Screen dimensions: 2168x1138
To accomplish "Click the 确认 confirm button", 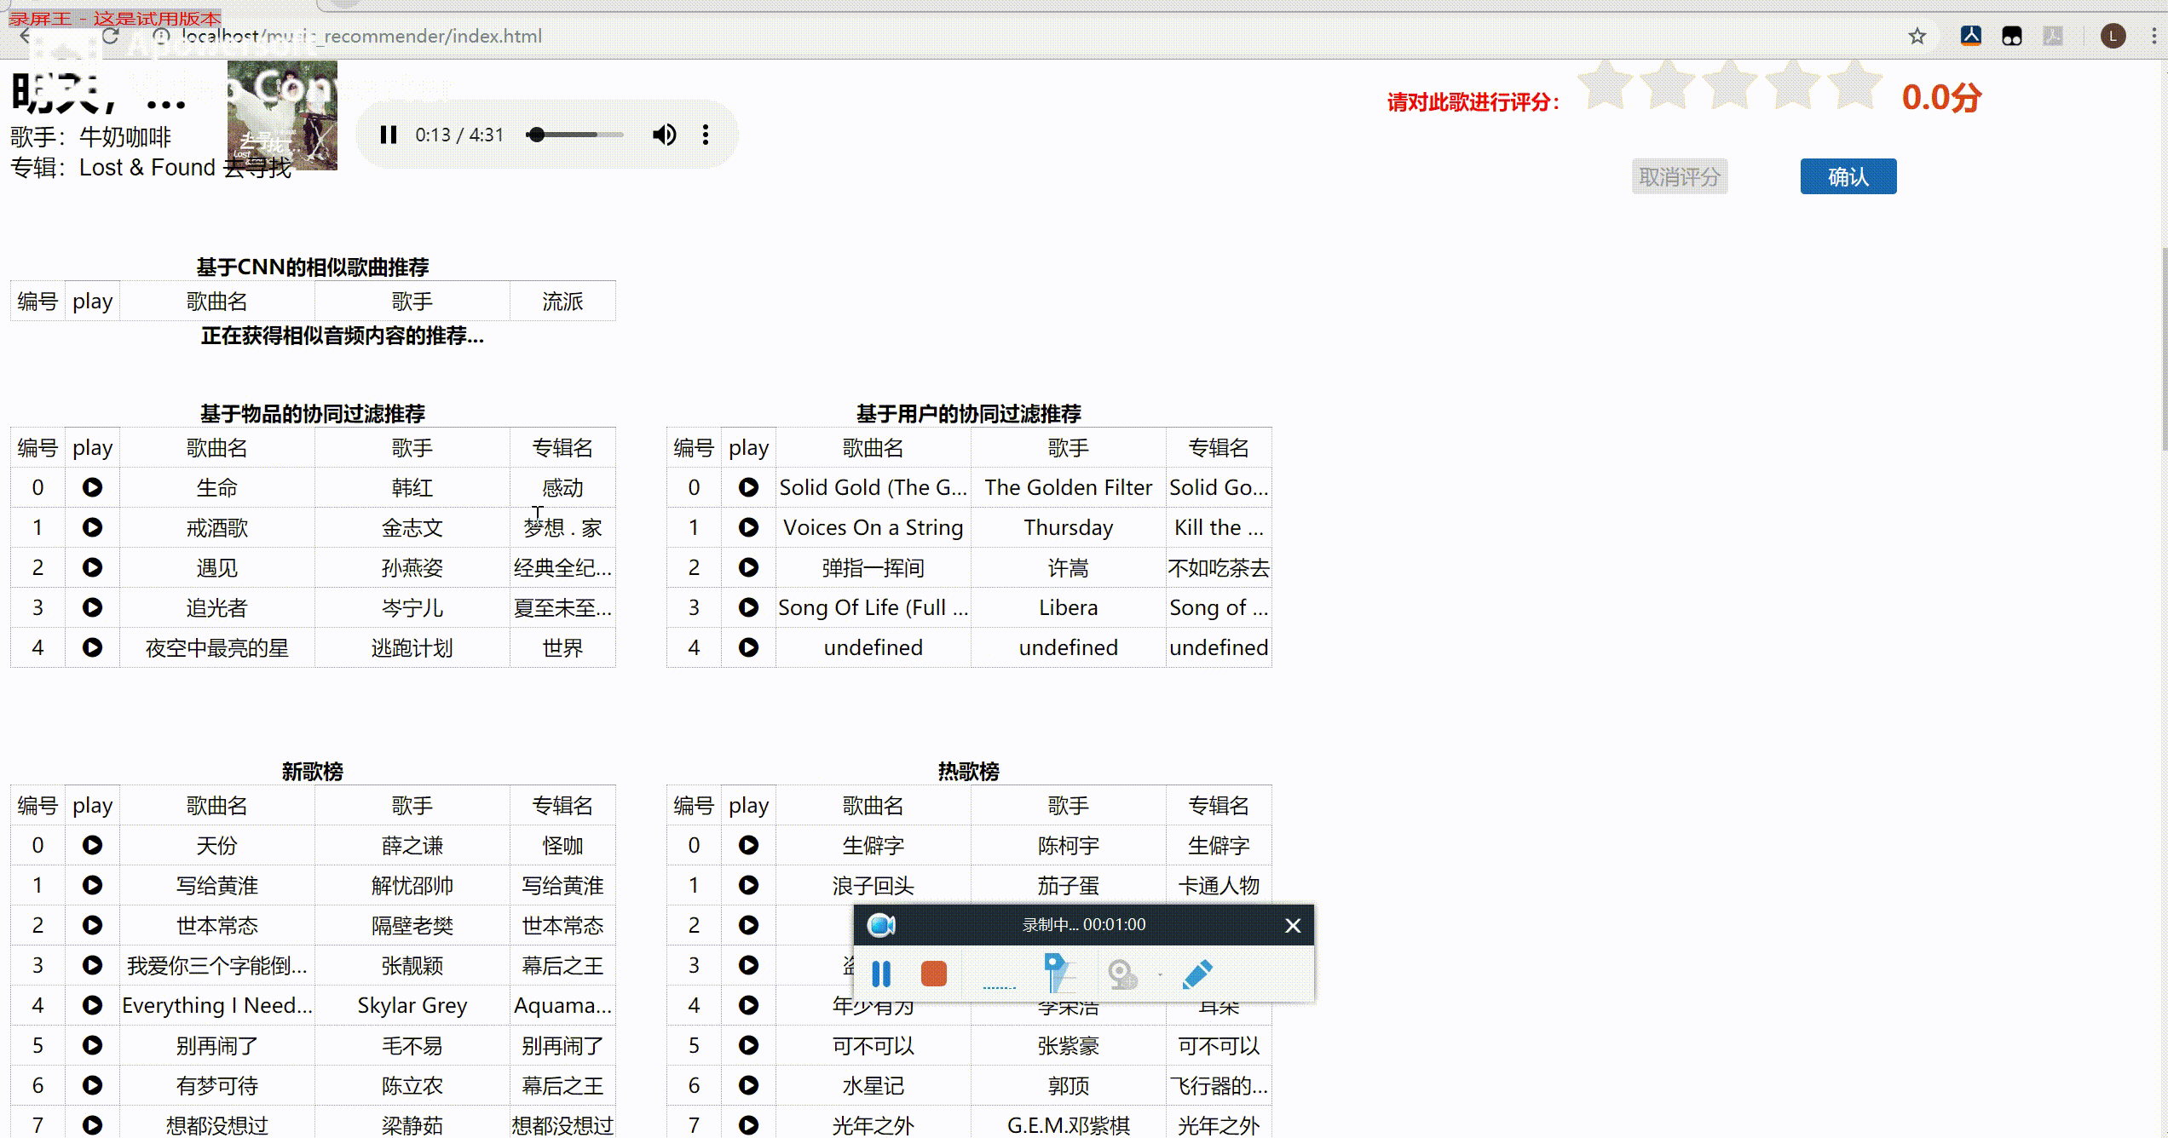I will pyautogui.click(x=1848, y=176).
